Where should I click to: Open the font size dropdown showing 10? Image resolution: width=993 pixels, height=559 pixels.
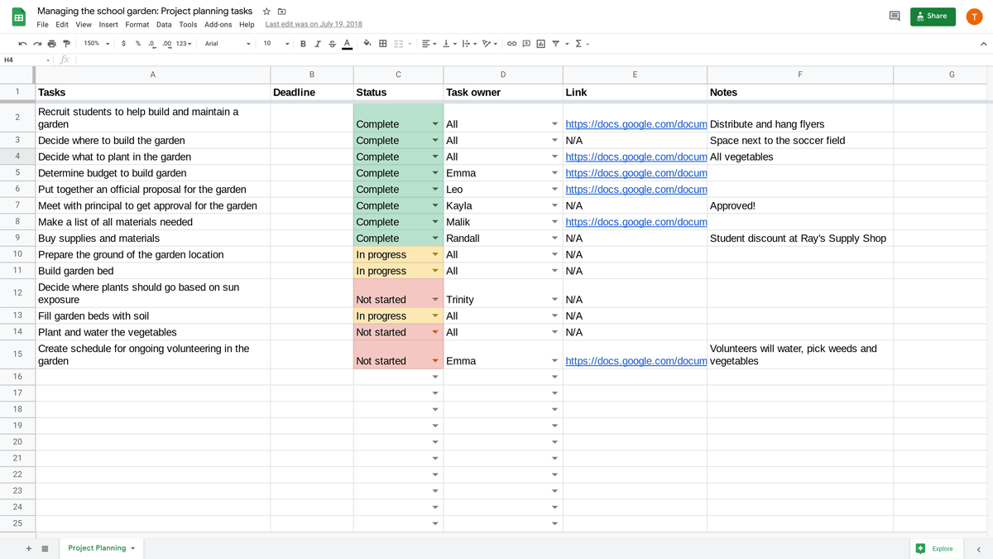point(276,44)
